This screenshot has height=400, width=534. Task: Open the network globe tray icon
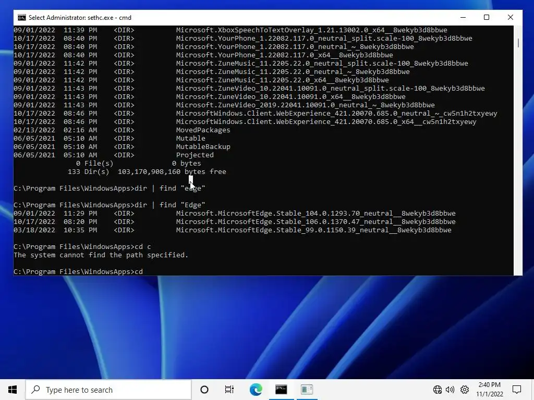coord(438,390)
